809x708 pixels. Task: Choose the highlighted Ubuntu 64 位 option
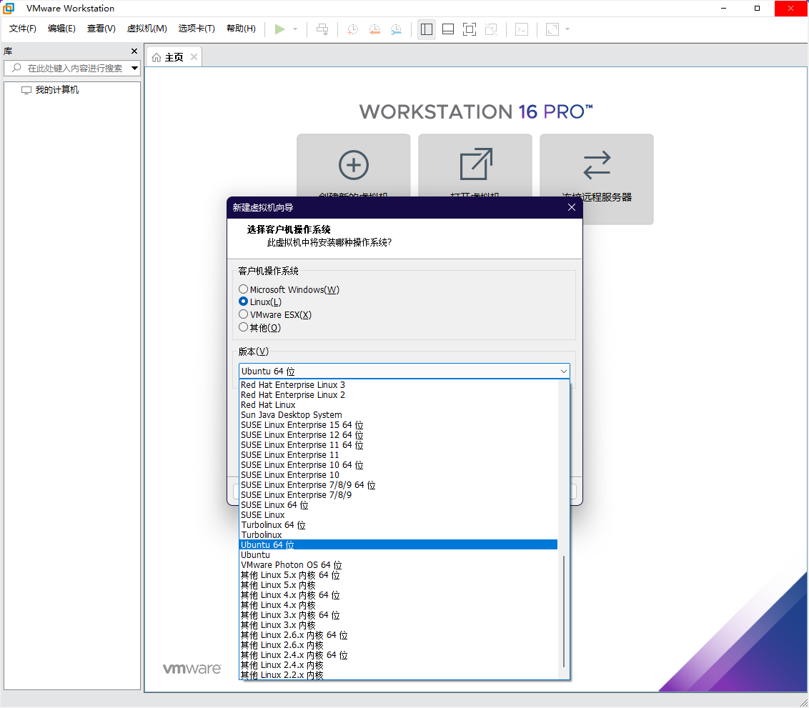click(x=399, y=544)
